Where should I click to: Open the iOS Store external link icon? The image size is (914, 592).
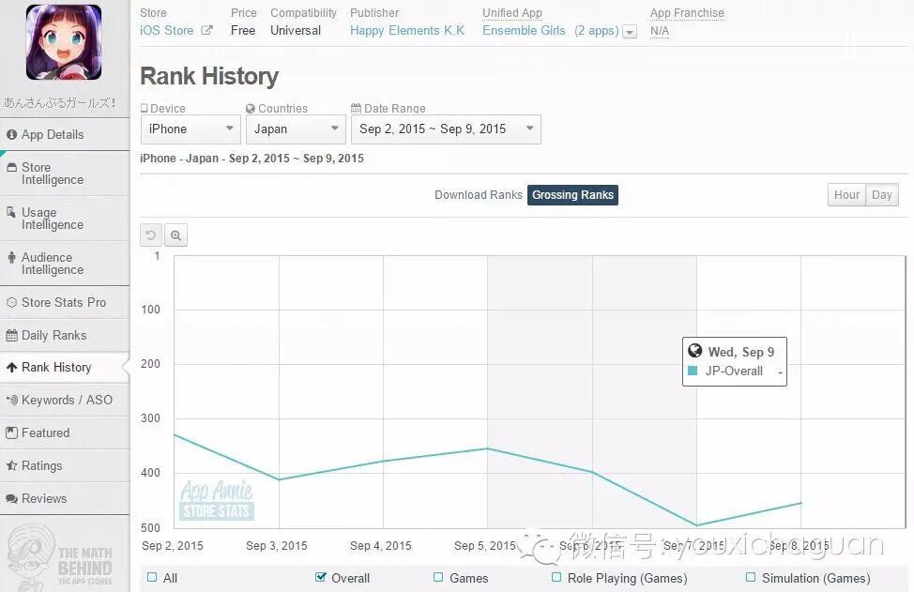(x=207, y=30)
